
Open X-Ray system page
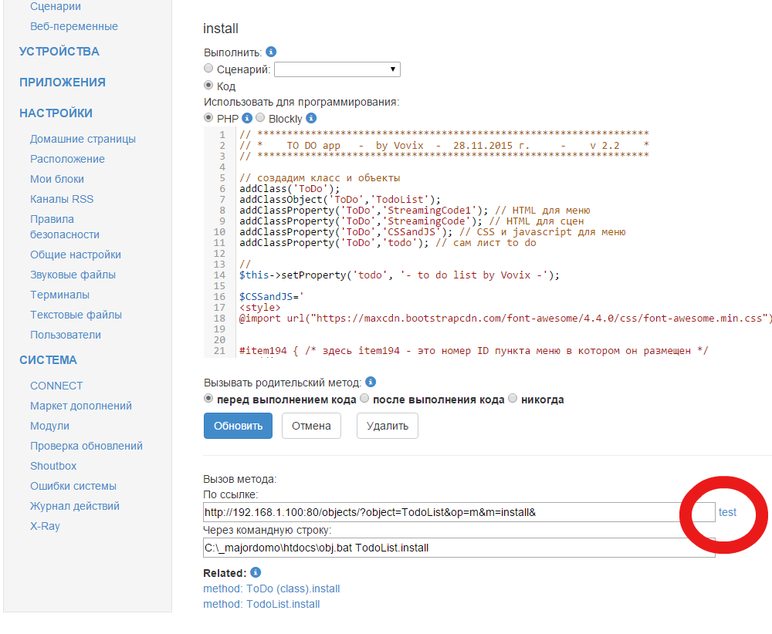point(45,526)
